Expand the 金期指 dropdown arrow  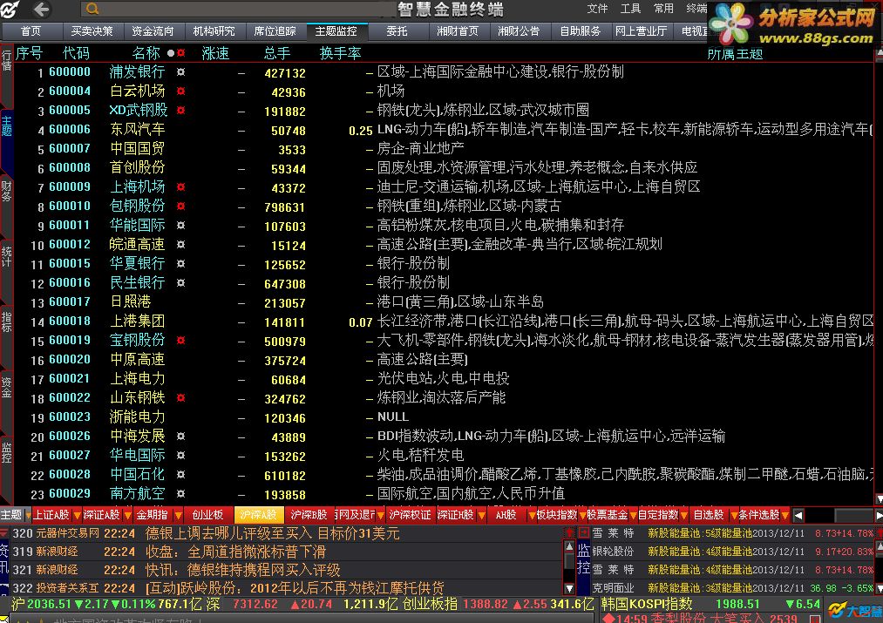[178, 515]
